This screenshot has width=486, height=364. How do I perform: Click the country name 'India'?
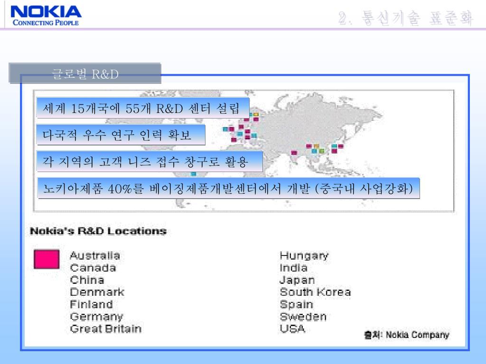293,268
